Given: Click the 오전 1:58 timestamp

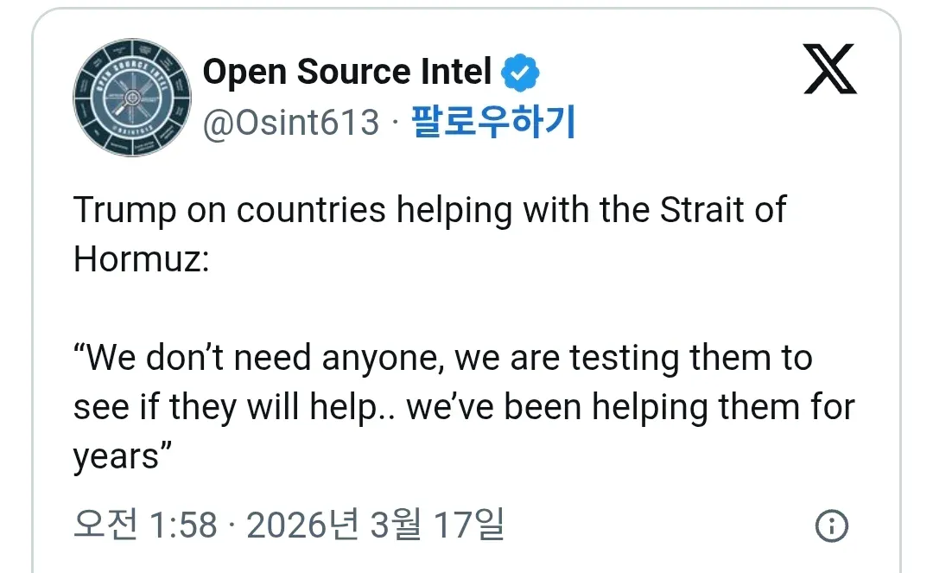Looking at the screenshot, I should click(145, 525).
